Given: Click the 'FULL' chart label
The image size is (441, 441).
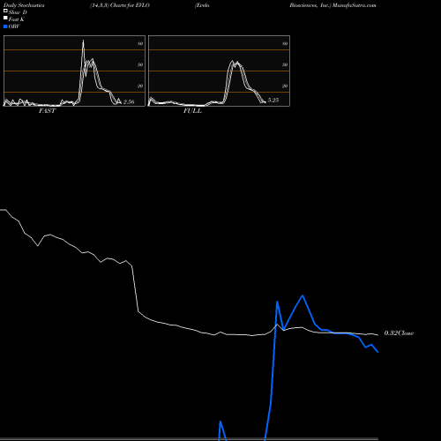Looking at the screenshot, I should (x=192, y=111).
